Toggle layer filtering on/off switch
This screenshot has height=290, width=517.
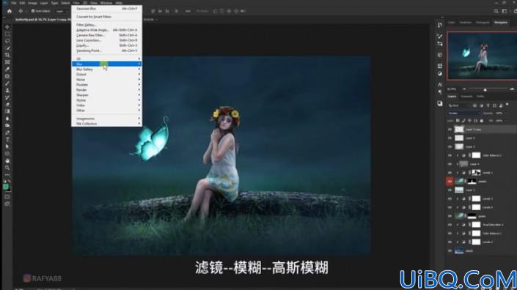(x=507, y=105)
